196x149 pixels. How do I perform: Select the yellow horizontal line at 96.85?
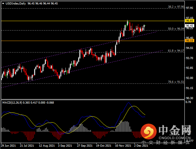[x=93, y=21]
